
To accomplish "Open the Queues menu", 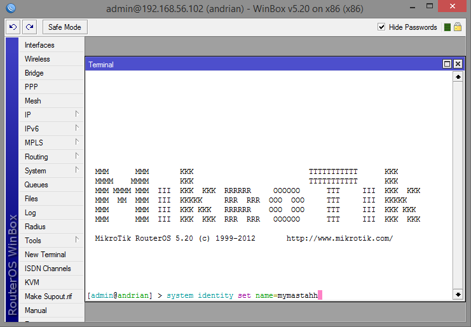I will point(51,185).
